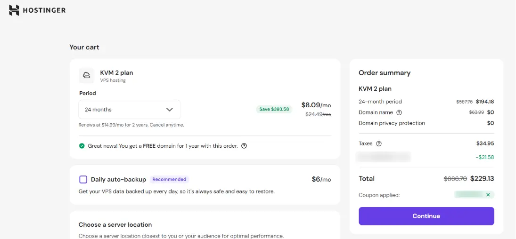Click the $194.18 period price

pyautogui.click(x=485, y=102)
